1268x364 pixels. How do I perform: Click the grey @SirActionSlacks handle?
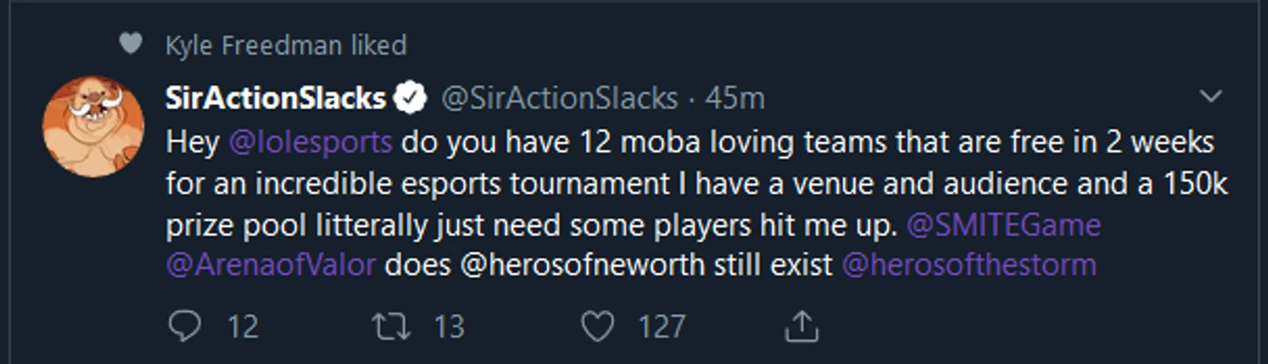coord(560,99)
